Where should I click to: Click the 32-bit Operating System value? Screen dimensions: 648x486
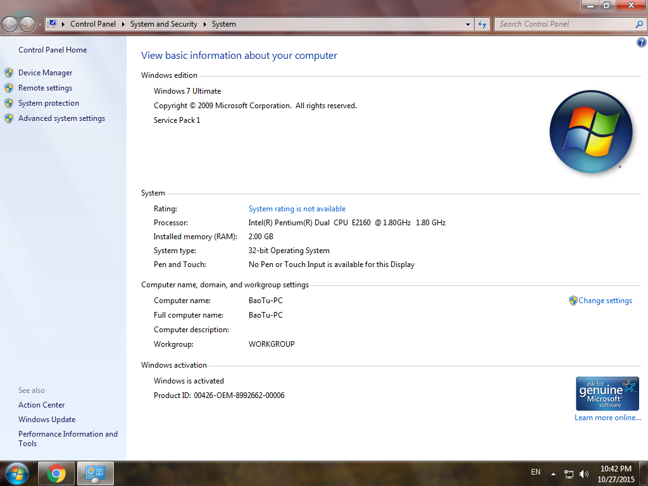pos(289,251)
